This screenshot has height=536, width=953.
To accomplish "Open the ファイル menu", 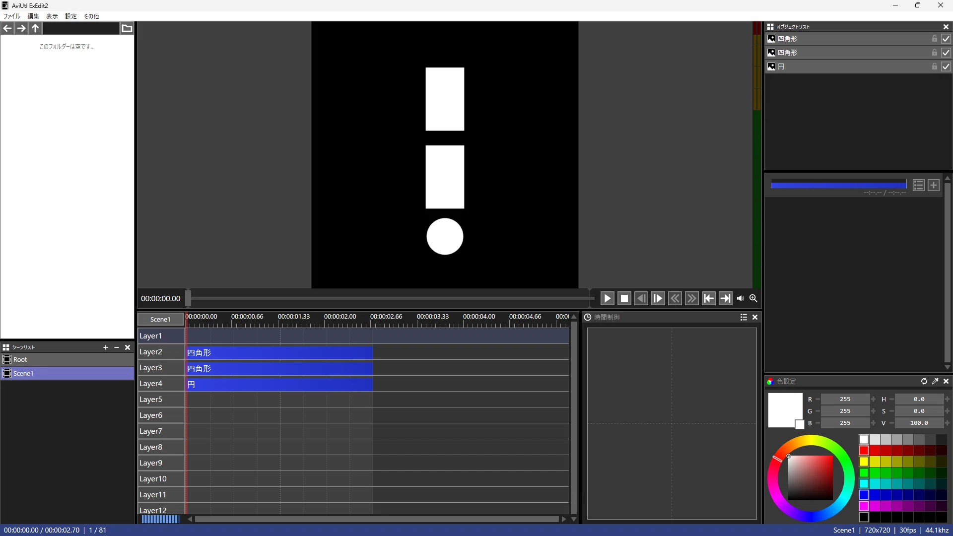I will click(x=12, y=16).
